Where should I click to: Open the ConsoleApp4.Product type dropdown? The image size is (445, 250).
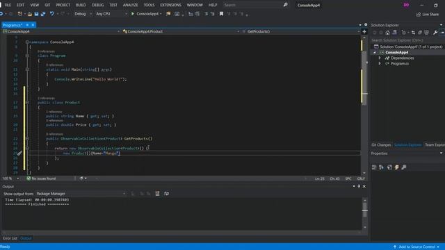(181, 31)
